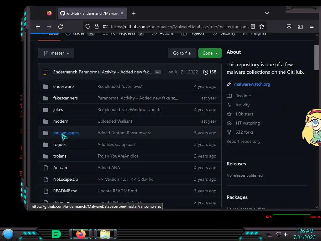Click the page vertical scrollbar thumb
This screenshot has height=241, width=321.
[317, 58]
